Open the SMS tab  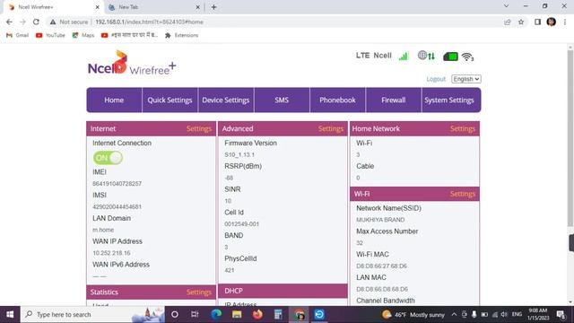pos(282,100)
